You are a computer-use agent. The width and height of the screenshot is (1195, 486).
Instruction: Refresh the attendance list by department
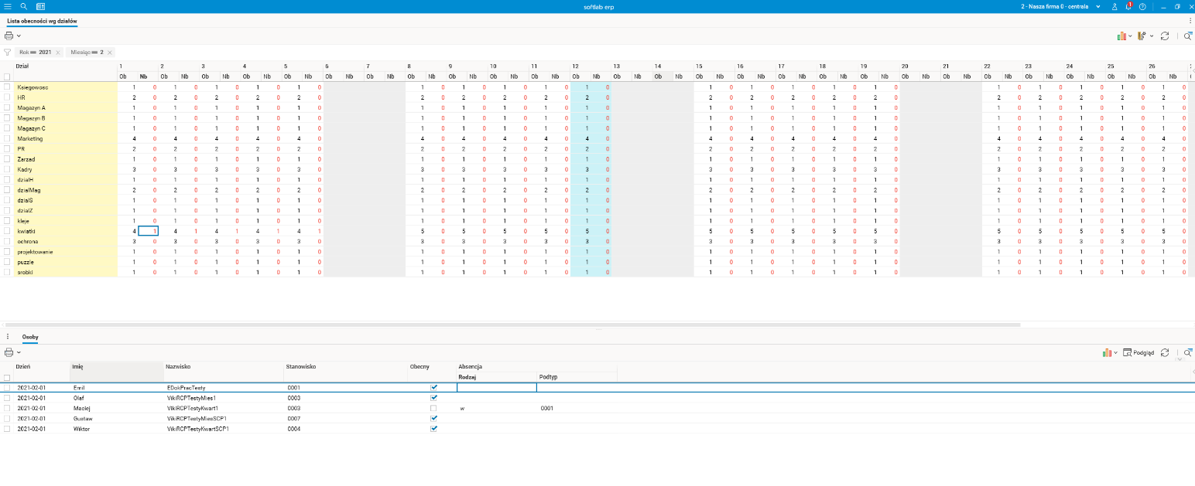tap(1165, 36)
